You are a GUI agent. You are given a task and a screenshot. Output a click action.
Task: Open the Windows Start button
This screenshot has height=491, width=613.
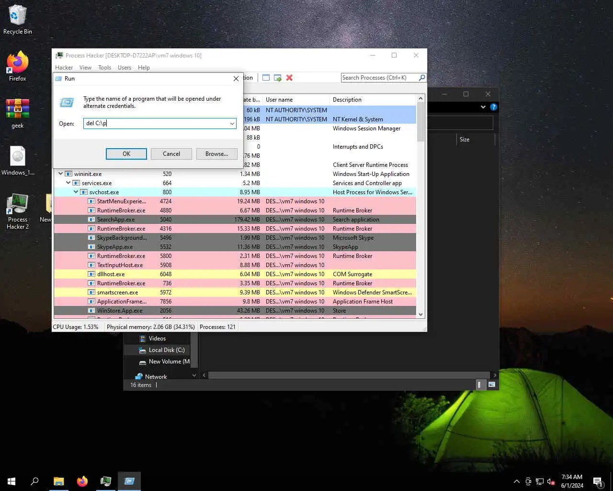[11, 481]
